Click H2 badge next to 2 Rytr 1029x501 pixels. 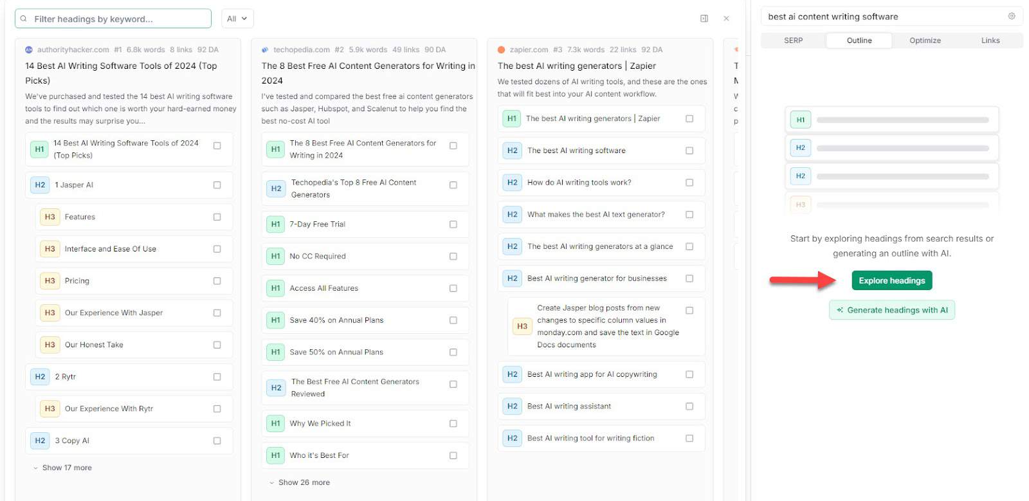[40, 377]
